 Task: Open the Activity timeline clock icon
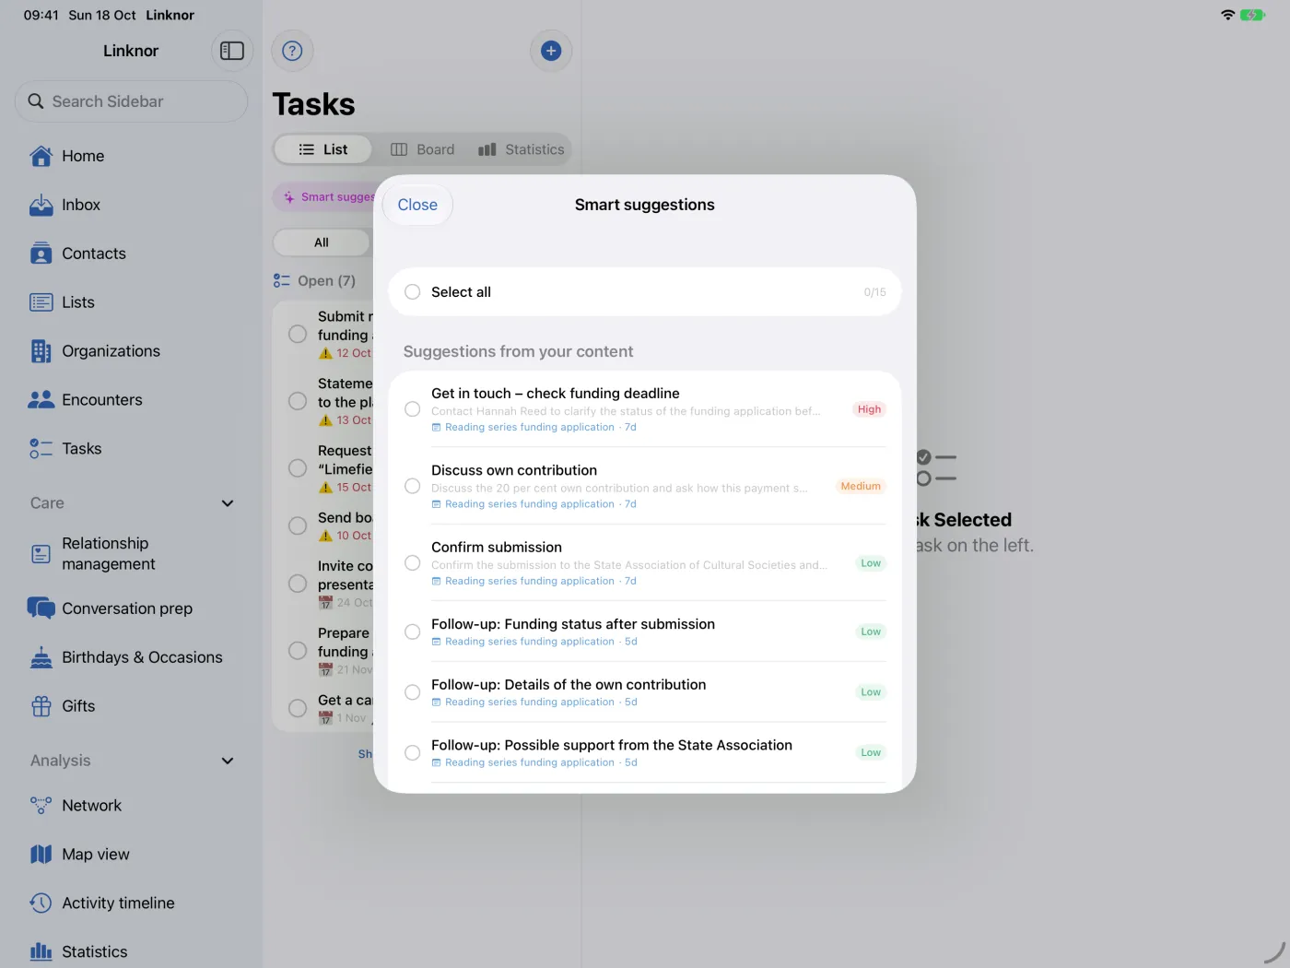(x=41, y=903)
